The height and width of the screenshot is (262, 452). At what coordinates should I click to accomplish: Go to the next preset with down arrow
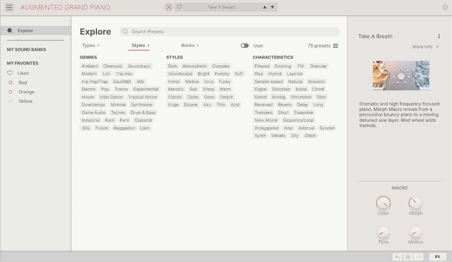[272, 7]
